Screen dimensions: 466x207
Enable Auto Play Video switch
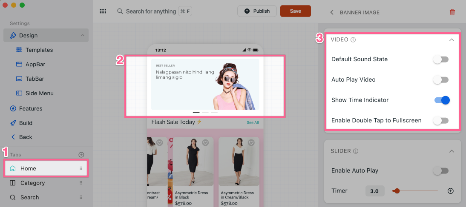tap(441, 80)
